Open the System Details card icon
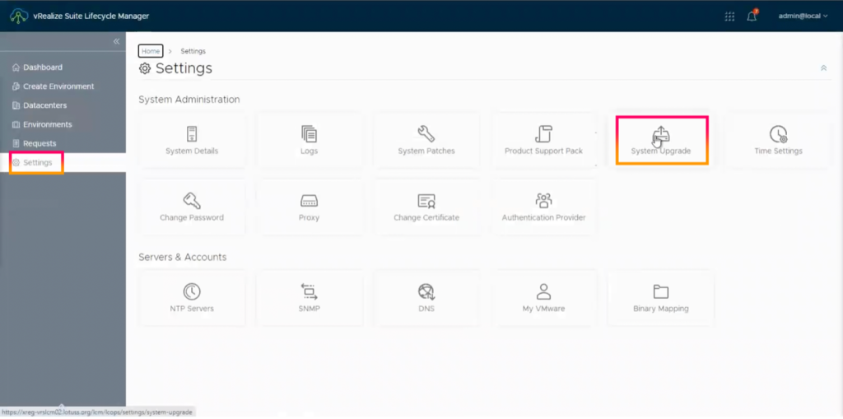The image size is (843, 419). click(x=192, y=134)
